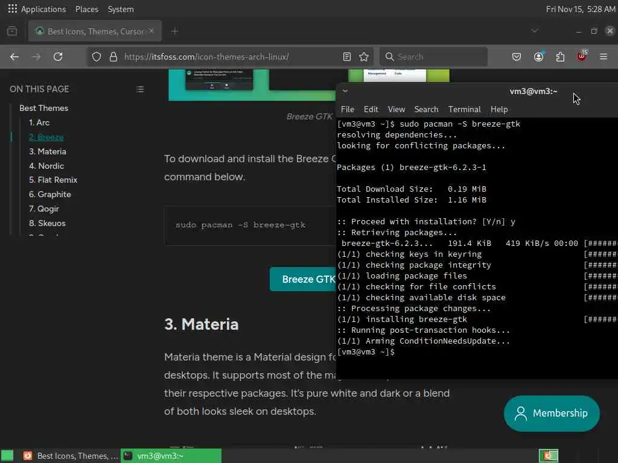Bookmark this page with the star

[x=364, y=57]
